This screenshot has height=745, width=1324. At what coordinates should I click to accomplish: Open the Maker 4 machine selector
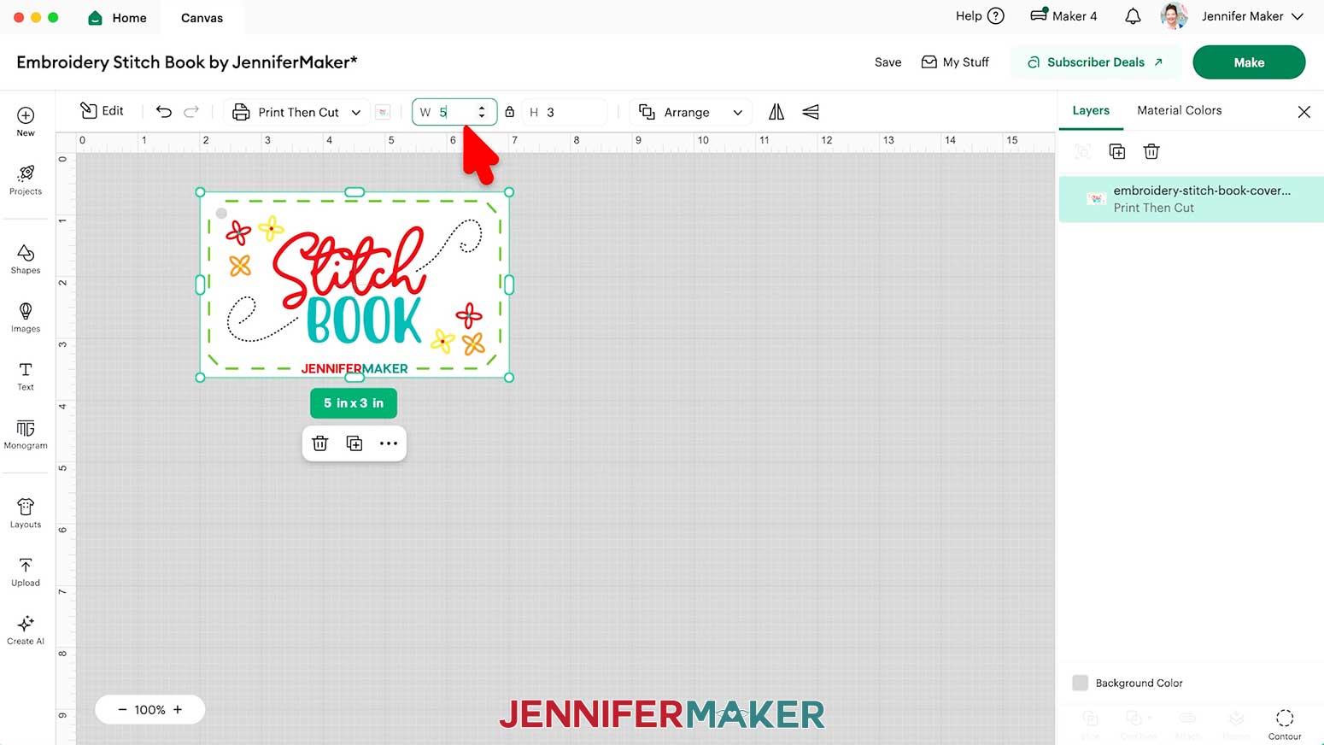[1063, 16]
